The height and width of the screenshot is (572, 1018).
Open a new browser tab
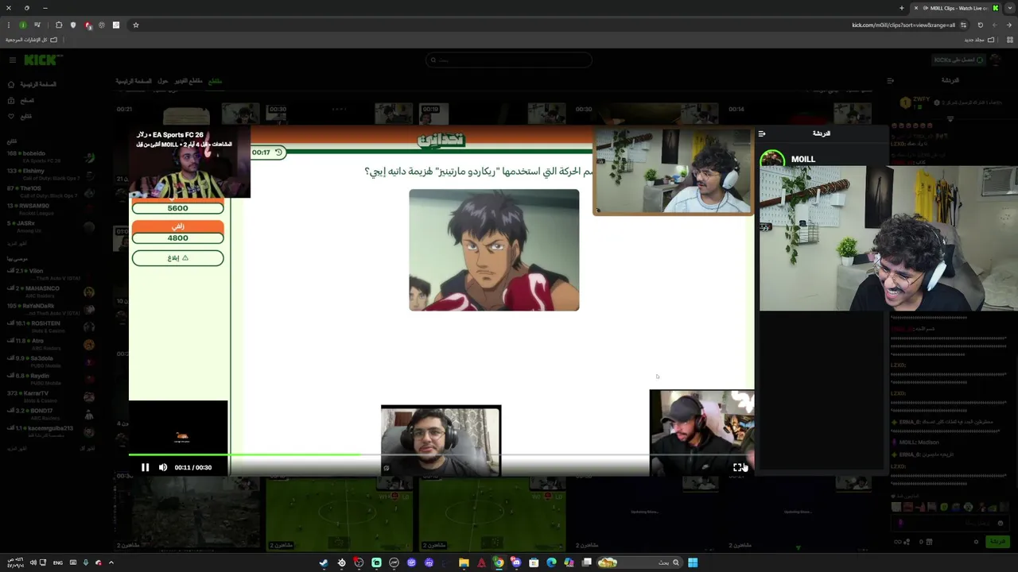pos(902,8)
